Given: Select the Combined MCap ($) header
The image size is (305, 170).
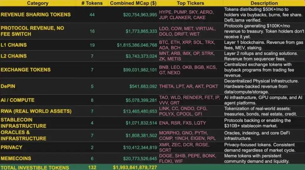Looking at the screenshot, I should [x=133, y=3].
